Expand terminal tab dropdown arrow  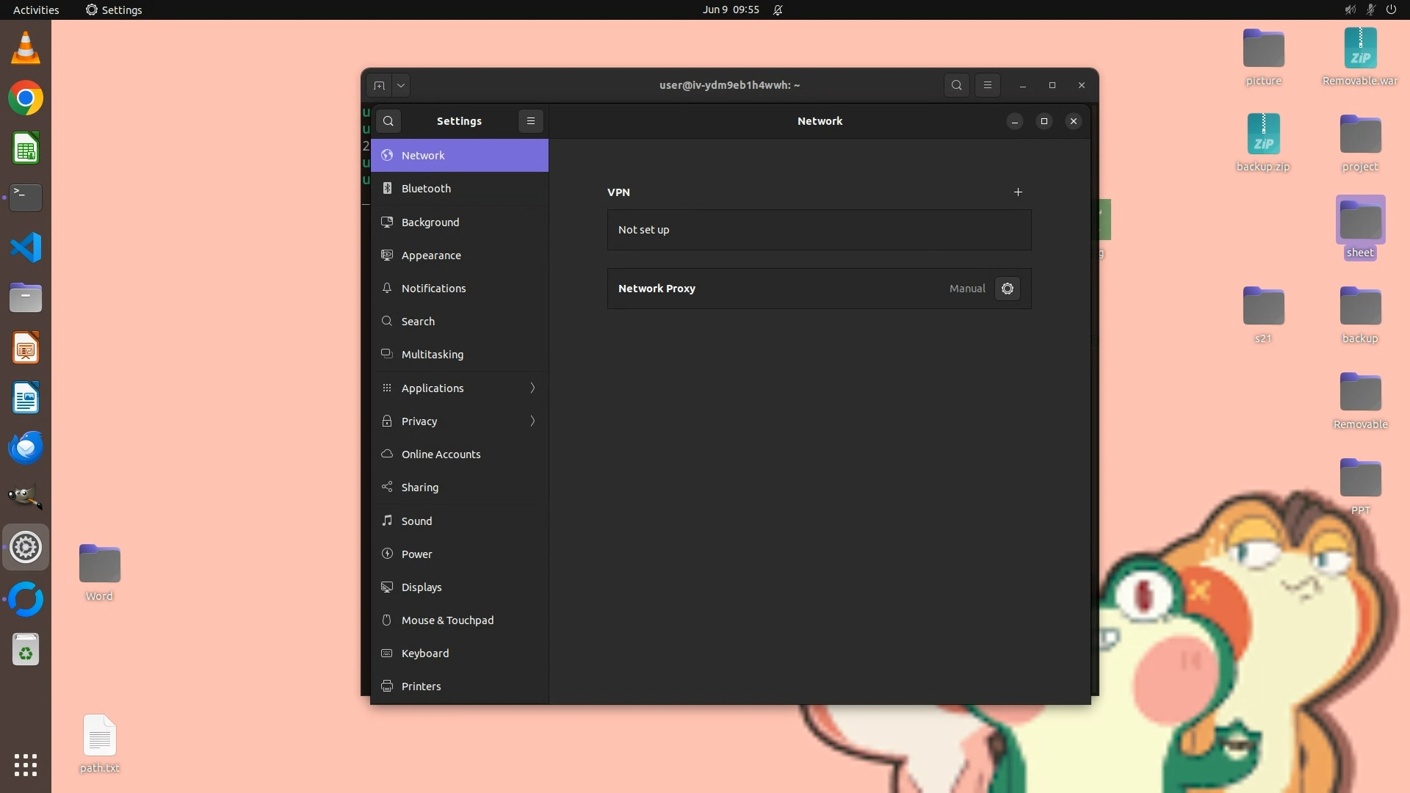point(401,85)
